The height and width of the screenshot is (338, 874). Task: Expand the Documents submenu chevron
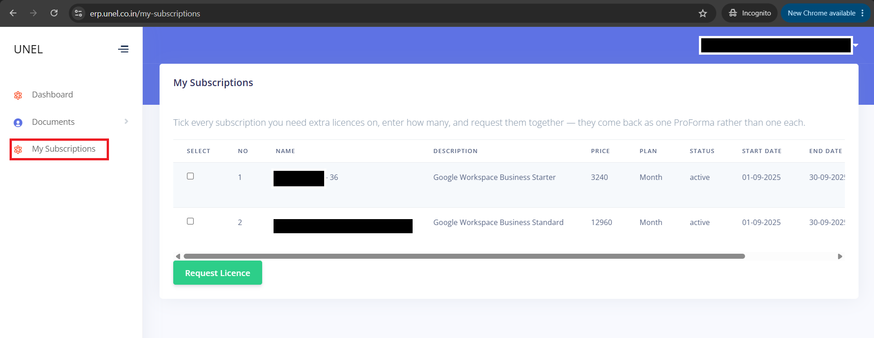[126, 121]
